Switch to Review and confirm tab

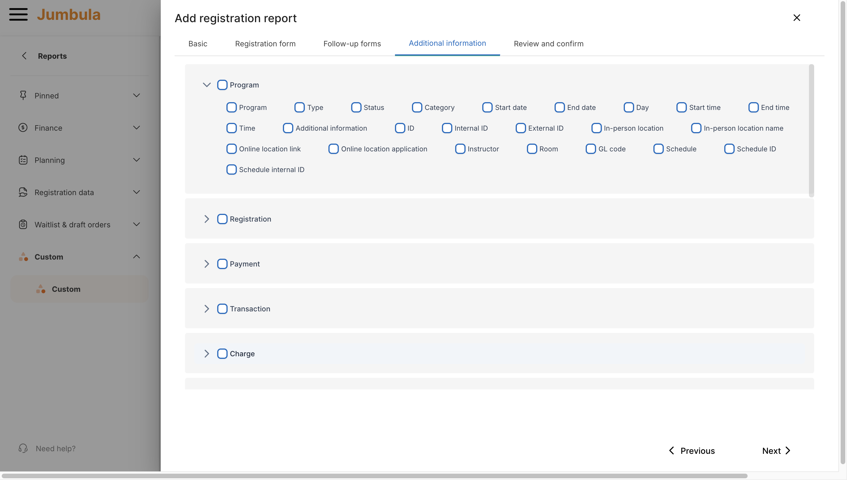(548, 43)
